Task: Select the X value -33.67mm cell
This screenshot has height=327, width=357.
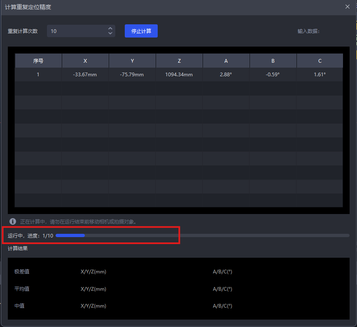Action: 85,75
